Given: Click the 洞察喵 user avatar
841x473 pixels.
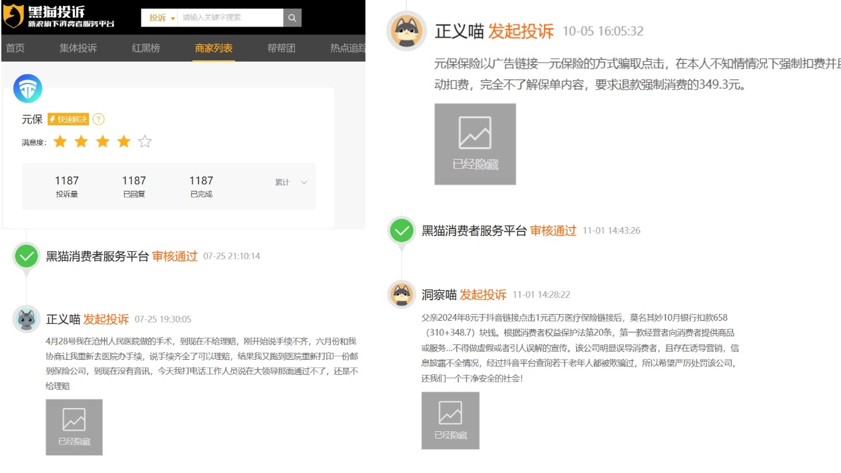Looking at the screenshot, I should point(401,294).
